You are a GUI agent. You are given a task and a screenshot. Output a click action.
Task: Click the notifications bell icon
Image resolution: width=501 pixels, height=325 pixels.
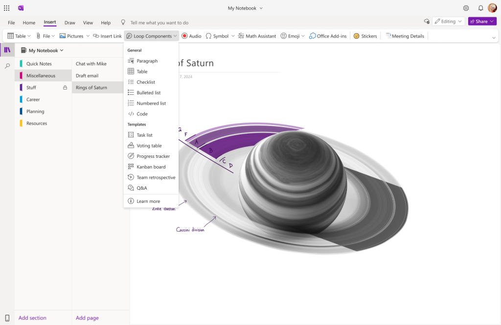pyautogui.click(x=480, y=8)
